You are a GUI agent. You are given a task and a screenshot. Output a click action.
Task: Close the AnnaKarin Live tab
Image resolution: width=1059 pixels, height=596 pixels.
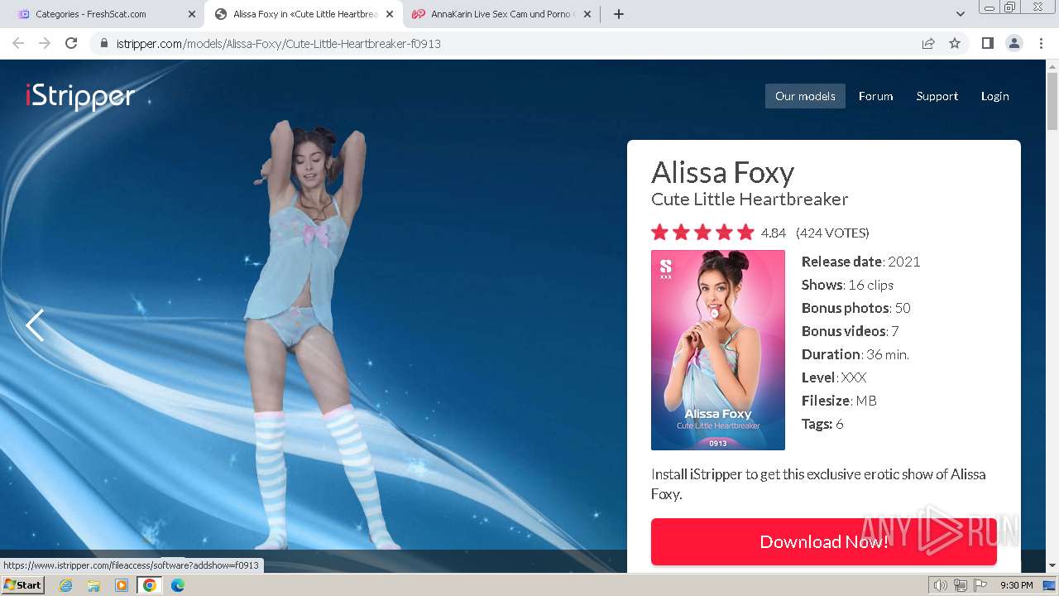[x=587, y=14]
